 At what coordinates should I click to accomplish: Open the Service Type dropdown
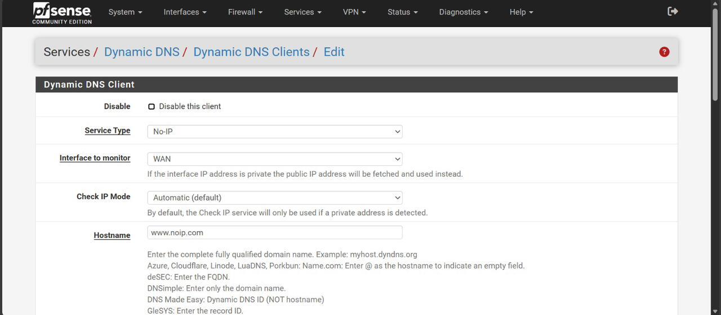274,132
